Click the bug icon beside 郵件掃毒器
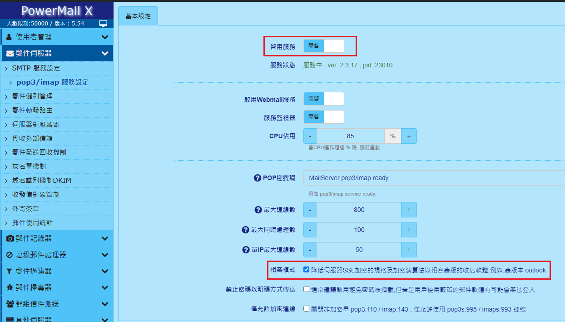The height and width of the screenshot is (322, 565). [x=10, y=287]
